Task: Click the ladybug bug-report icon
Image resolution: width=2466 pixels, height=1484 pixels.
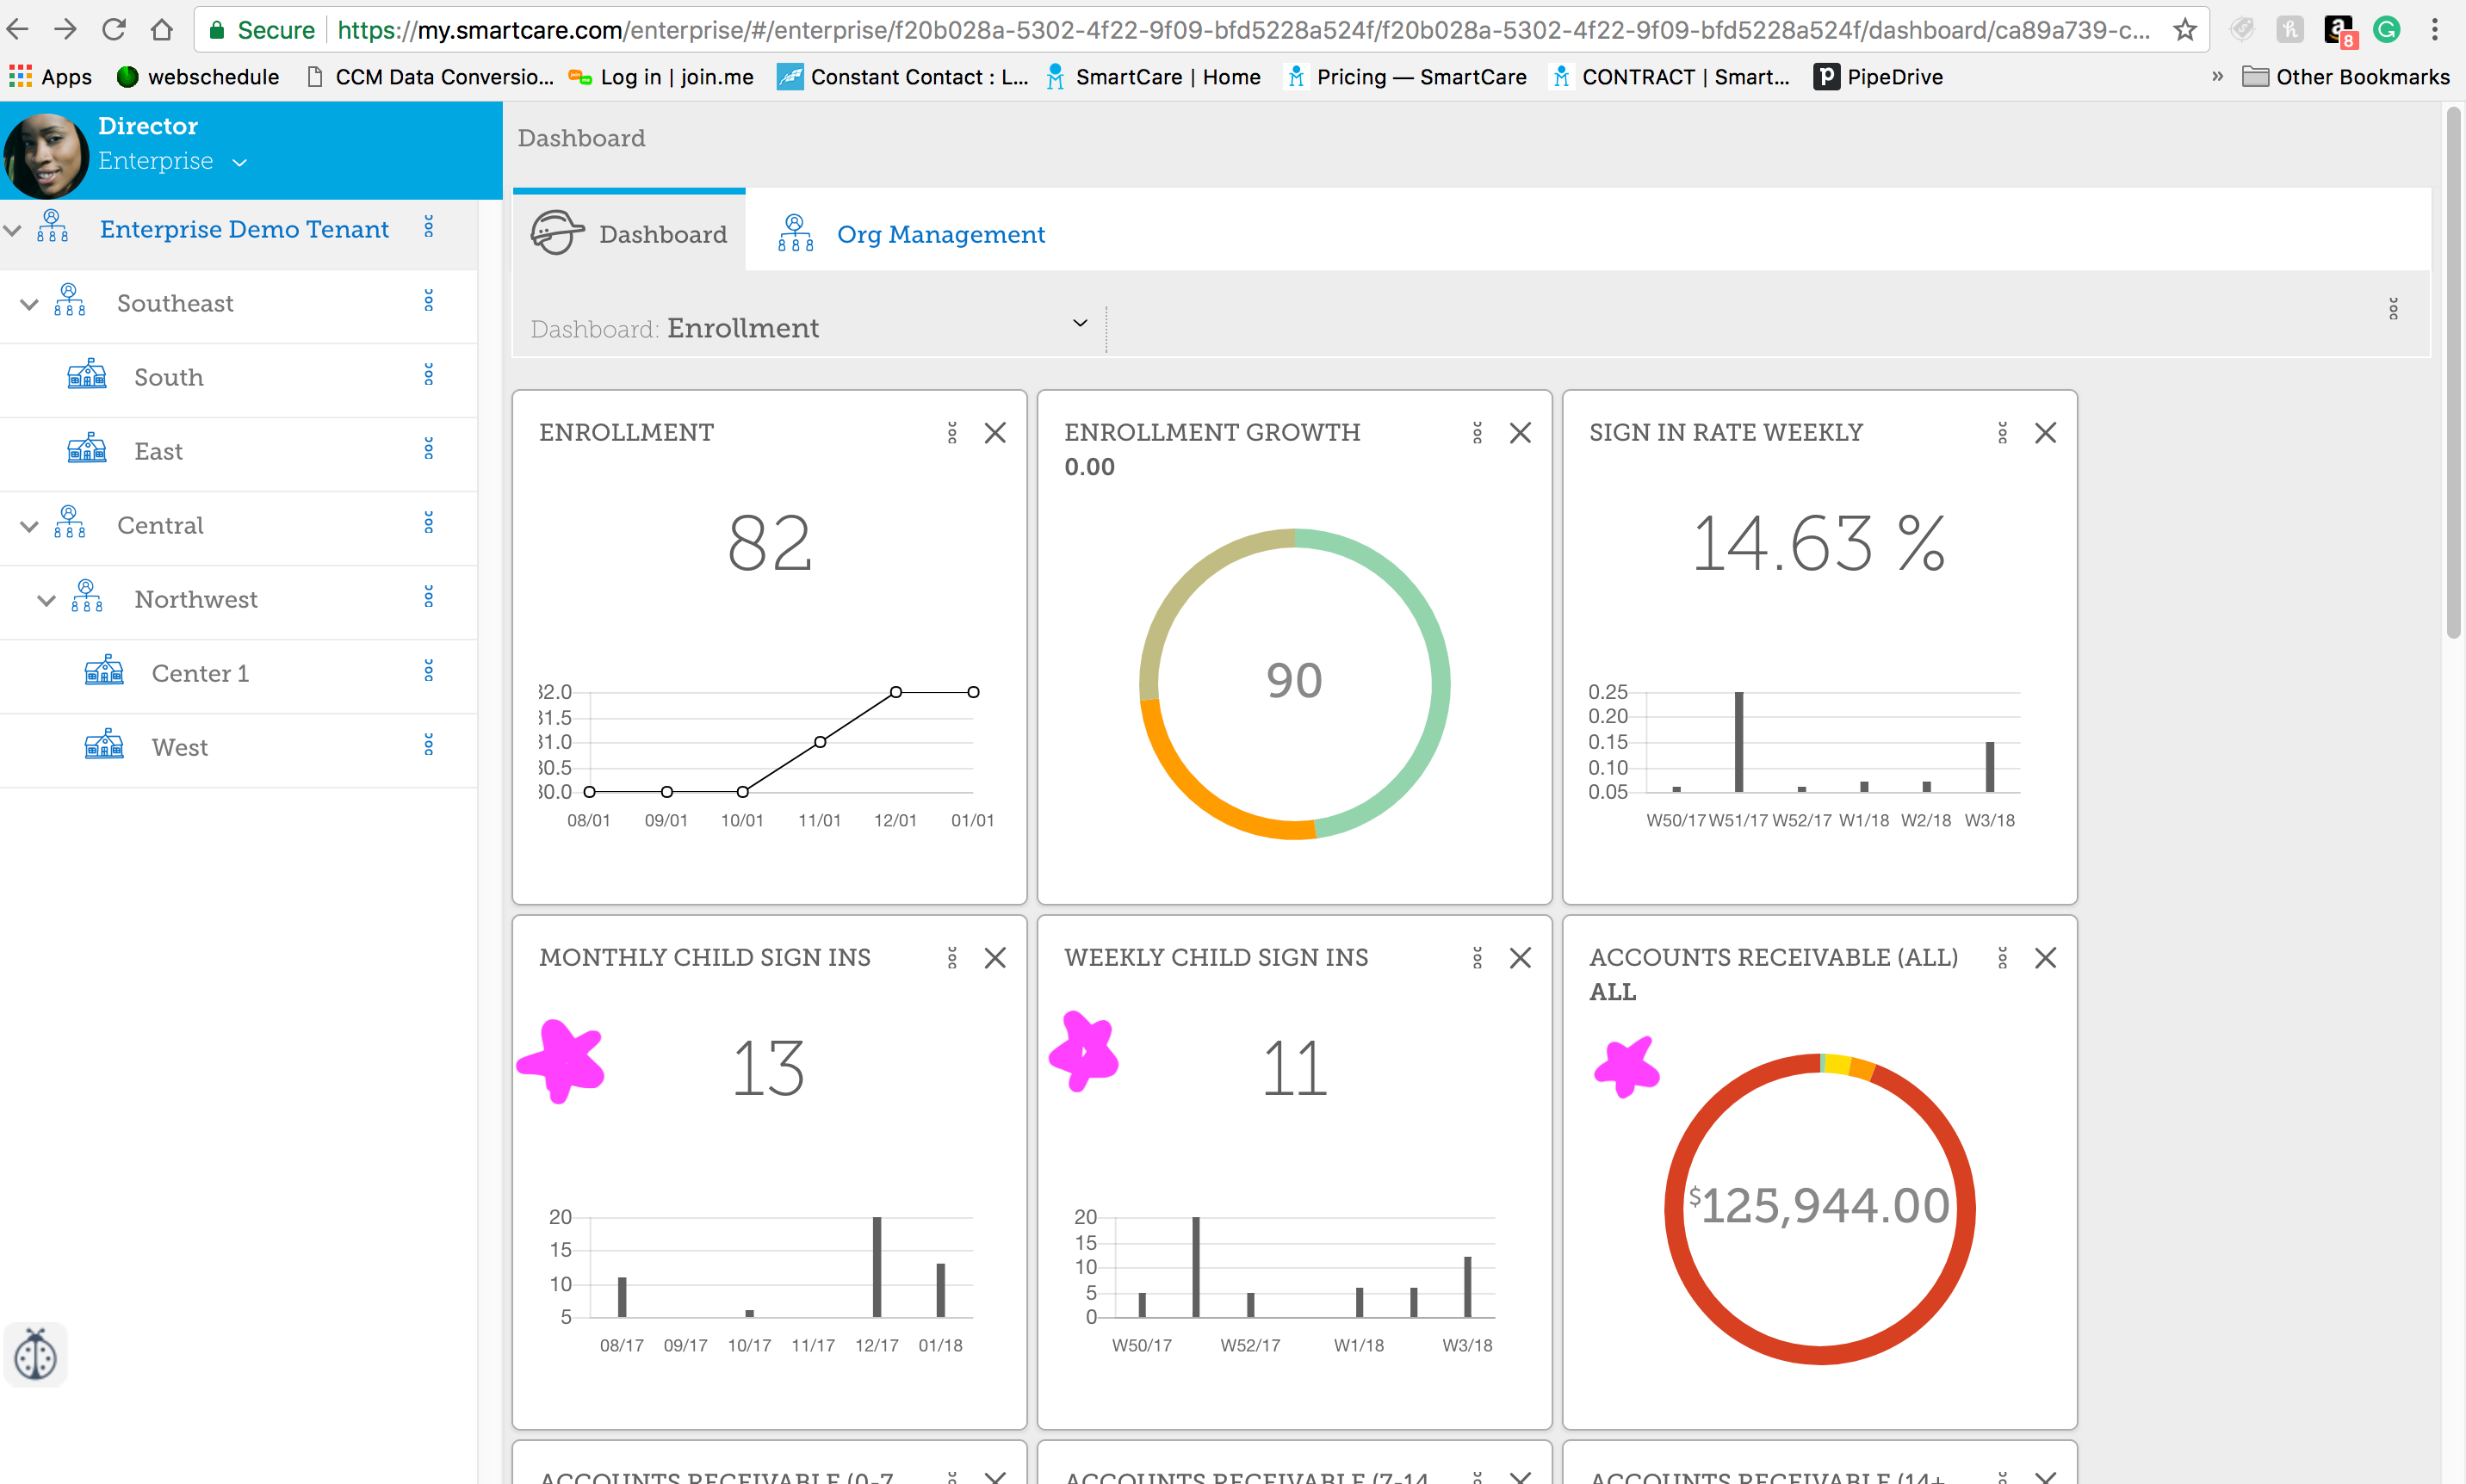Action: 36,1355
